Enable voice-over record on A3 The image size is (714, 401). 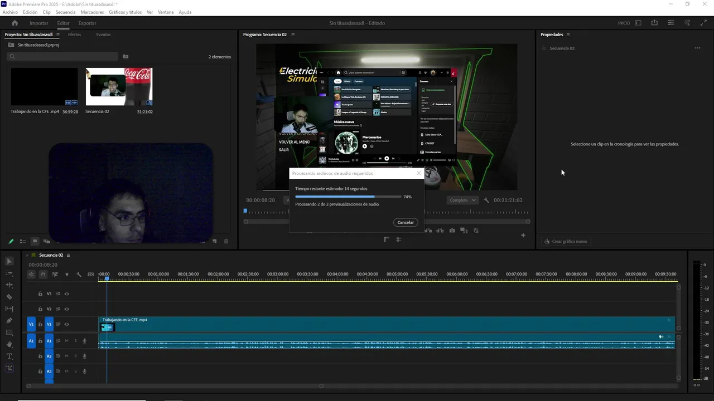[85, 371]
